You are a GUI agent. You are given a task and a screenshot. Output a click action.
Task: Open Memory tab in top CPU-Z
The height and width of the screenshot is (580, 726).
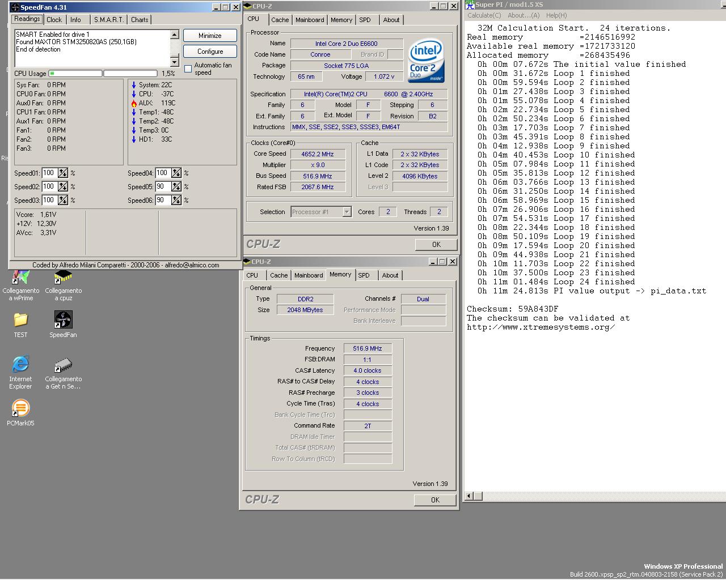click(x=341, y=20)
